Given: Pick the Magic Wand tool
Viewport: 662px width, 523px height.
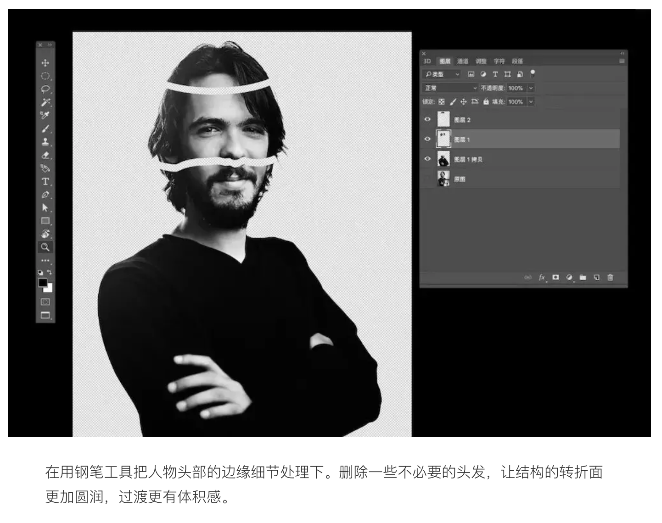Looking at the screenshot, I should [x=45, y=102].
